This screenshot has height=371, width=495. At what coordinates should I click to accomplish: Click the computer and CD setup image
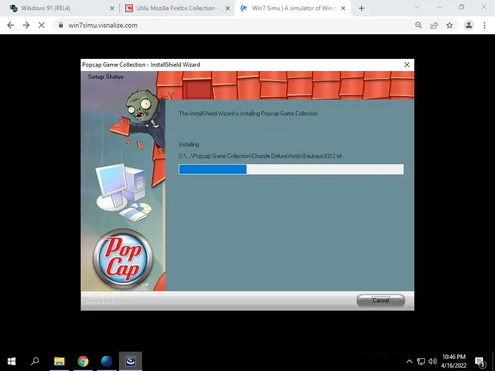pyautogui.click(x=124, y=192)
